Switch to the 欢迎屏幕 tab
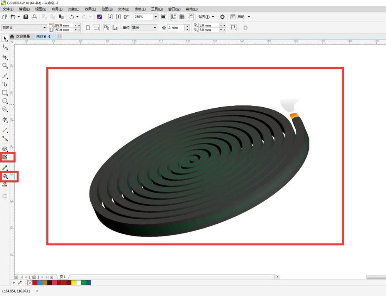 22,36
